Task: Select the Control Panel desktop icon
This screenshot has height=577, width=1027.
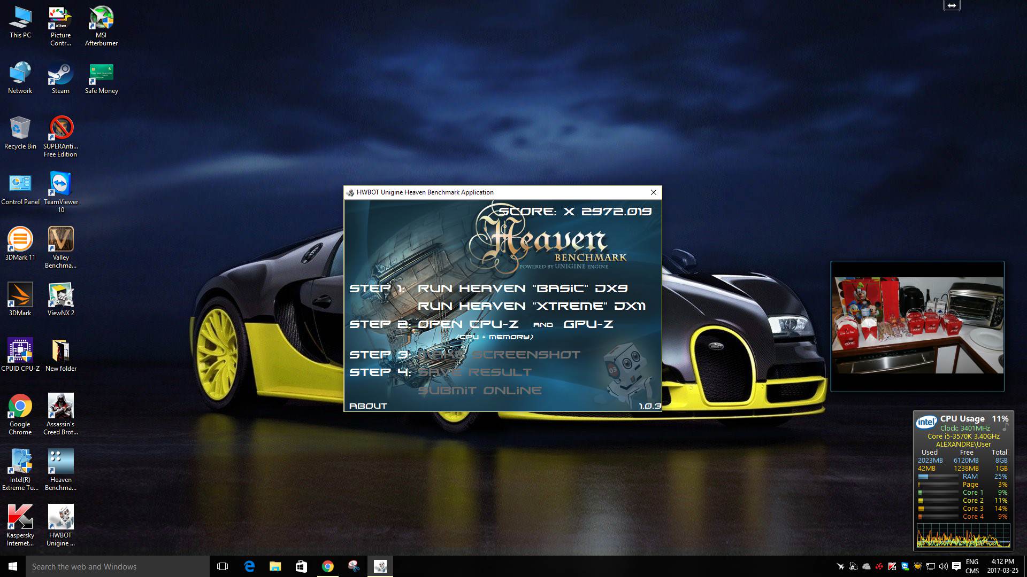Action: [x=20, y=189]
